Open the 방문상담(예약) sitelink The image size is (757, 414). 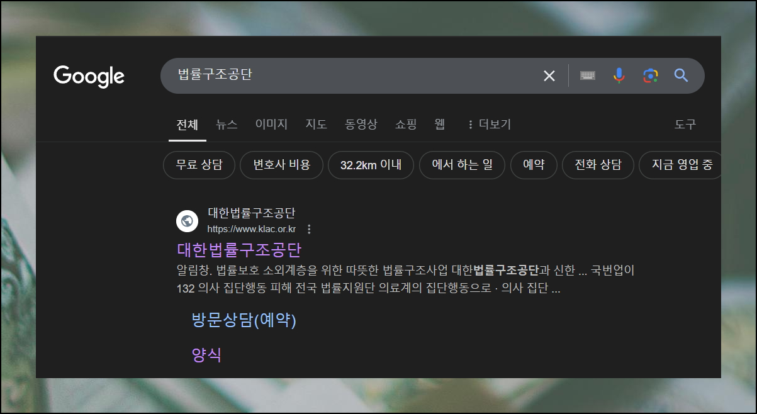tap(244, 320)
